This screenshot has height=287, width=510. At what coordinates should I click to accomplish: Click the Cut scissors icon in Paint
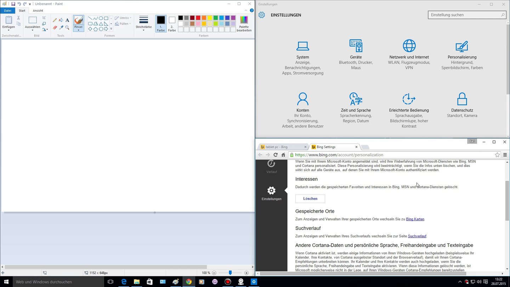click(18, 18)
